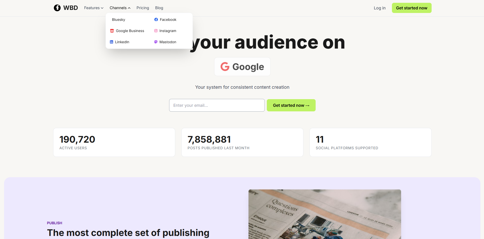The width and height of the screenshot is (484, 239).
Task: Choose Google Business channel
Action: click(127, 31)
